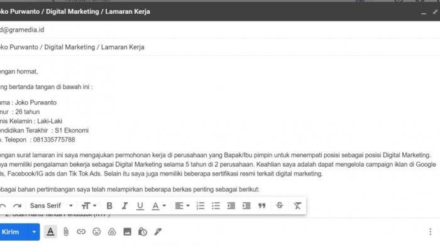Decrease the indent level
Image resolution: width=440 pixels, height=247 pixels.
(231, 206)
